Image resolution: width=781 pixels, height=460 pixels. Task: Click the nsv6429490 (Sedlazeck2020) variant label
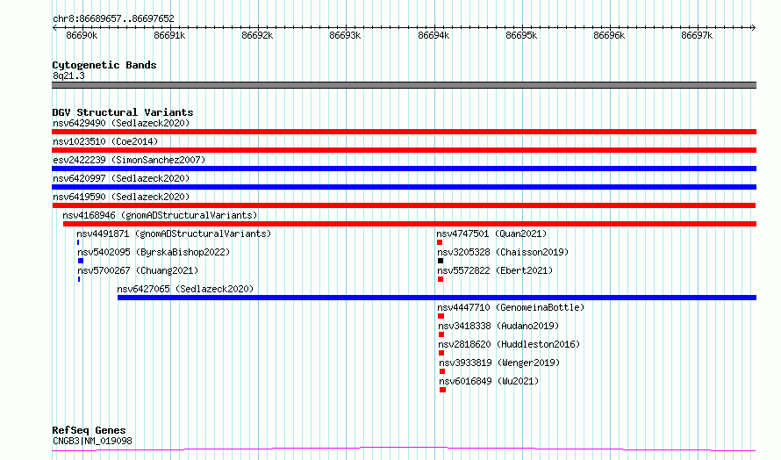[x=121, y=123]
